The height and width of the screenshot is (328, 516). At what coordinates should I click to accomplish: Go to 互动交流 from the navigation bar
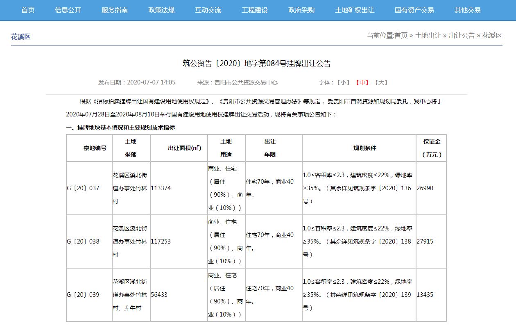pyautogui.click(x=208, y=10)
